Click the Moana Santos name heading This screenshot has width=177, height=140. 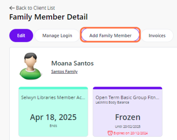[72, 63]
